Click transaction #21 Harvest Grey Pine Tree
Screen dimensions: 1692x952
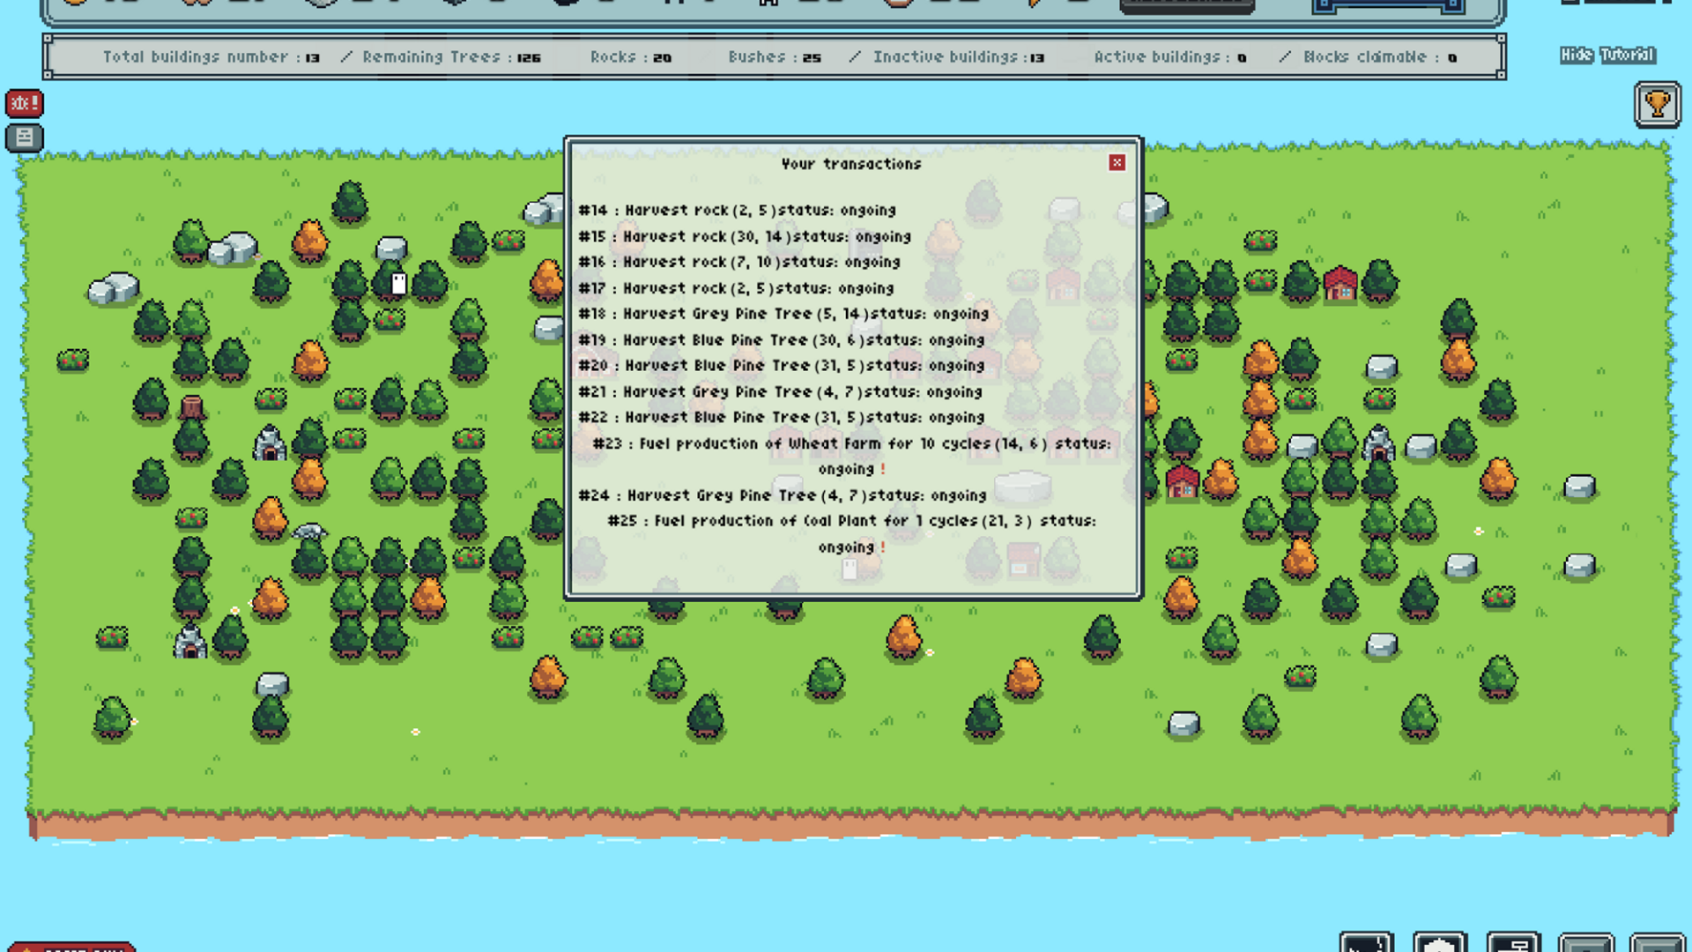click(780, 392)
